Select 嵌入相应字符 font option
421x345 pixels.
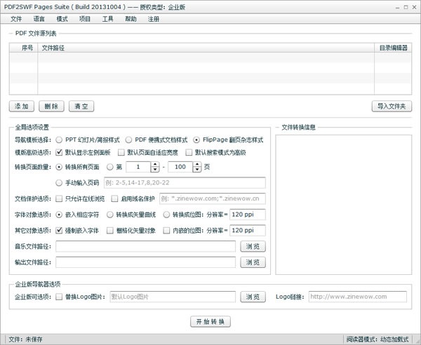(59, 215)
